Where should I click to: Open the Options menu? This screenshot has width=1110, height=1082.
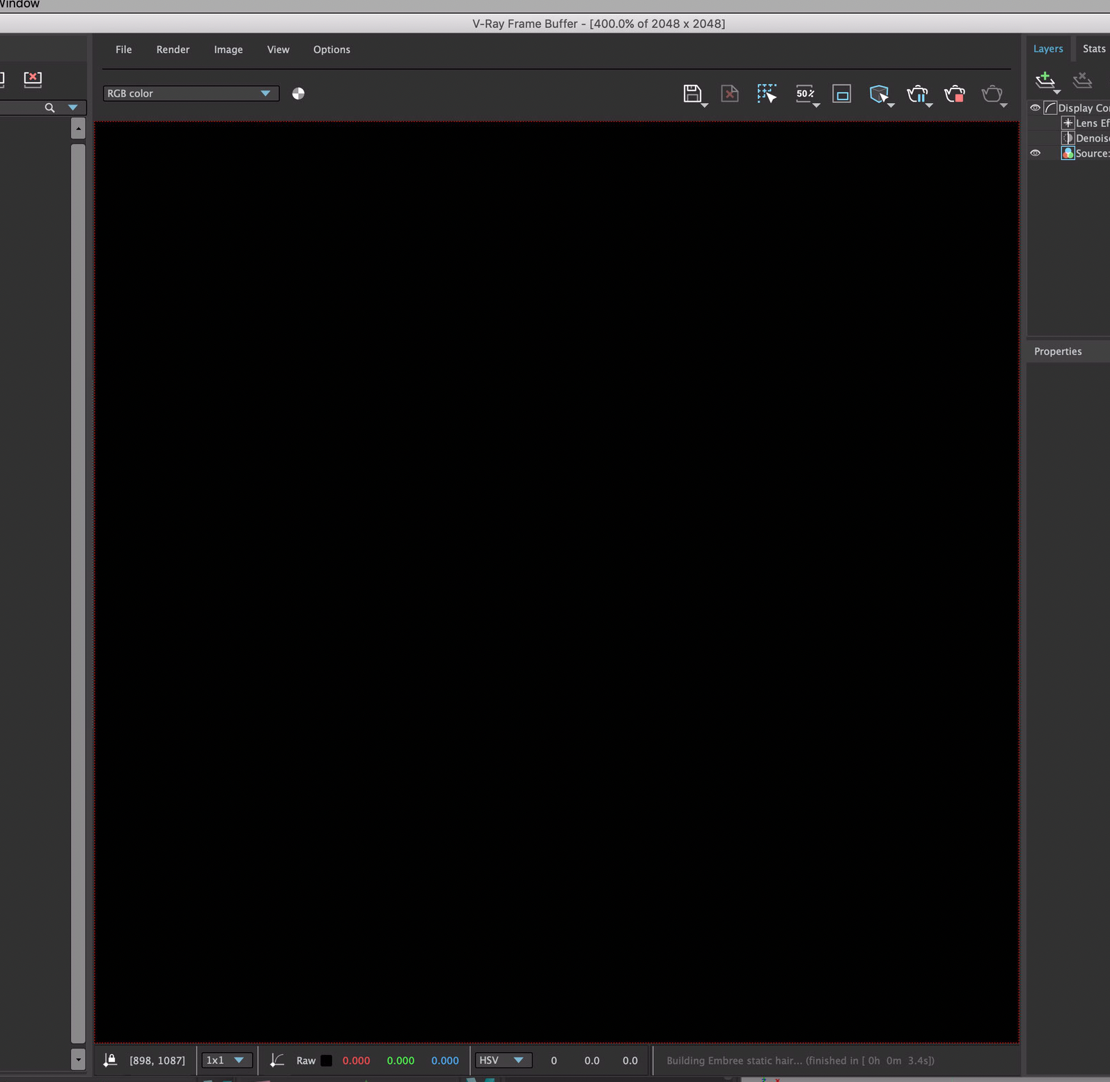331,49
